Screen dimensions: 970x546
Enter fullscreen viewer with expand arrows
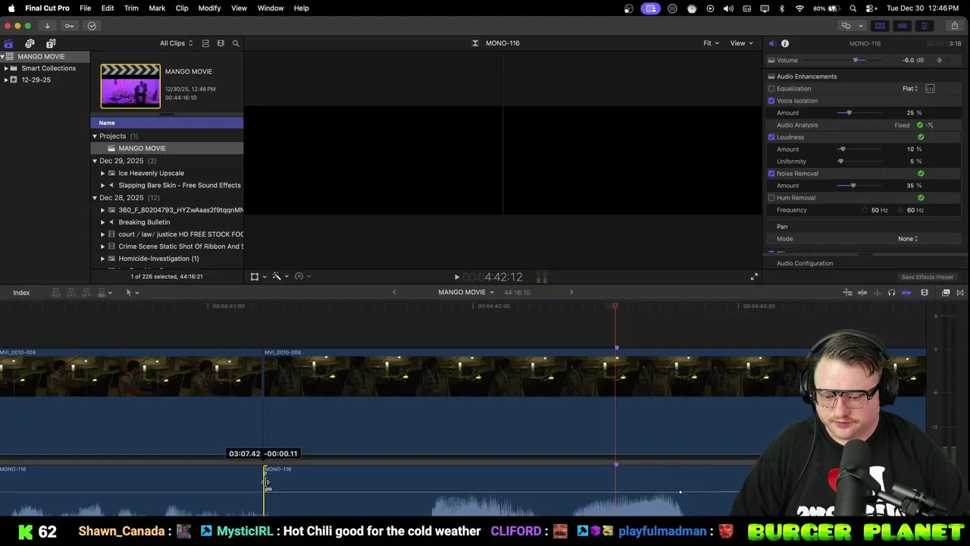(x=754, y=278)
